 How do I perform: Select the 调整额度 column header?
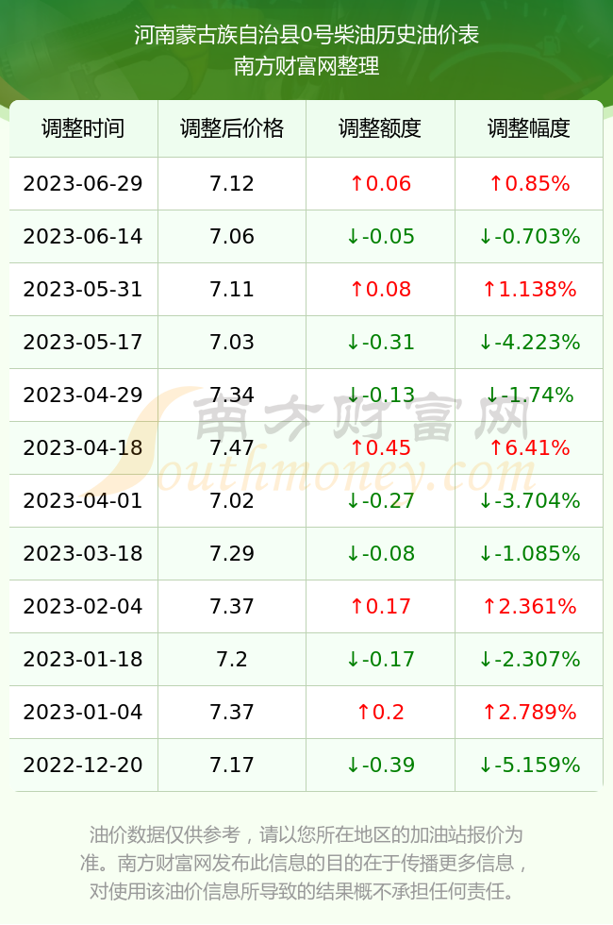(380, 128)
